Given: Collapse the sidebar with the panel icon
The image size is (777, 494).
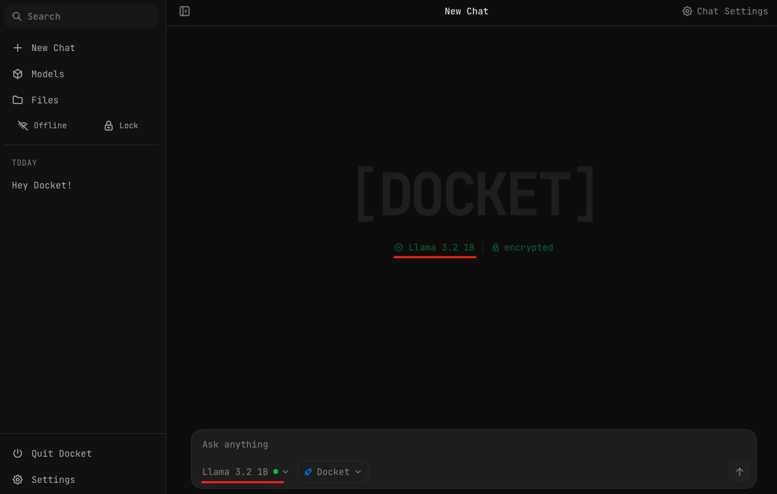Looking at the screenshot, I should click(x=185, y=11).
